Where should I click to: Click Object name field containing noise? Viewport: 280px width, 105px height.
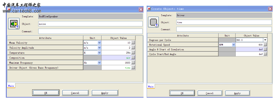coord(90,24)
